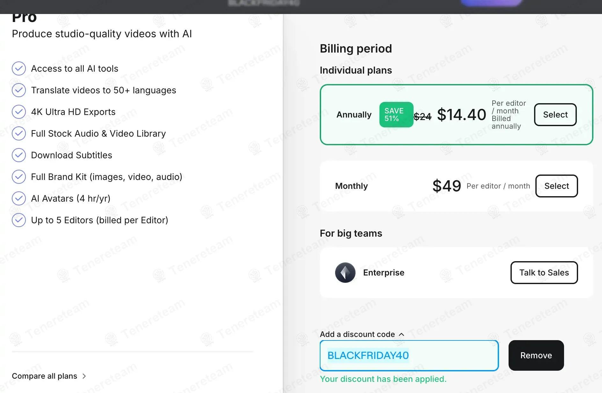Click the SAVE 51% green badge
The image size is (602, 393).
click(396, 115)
